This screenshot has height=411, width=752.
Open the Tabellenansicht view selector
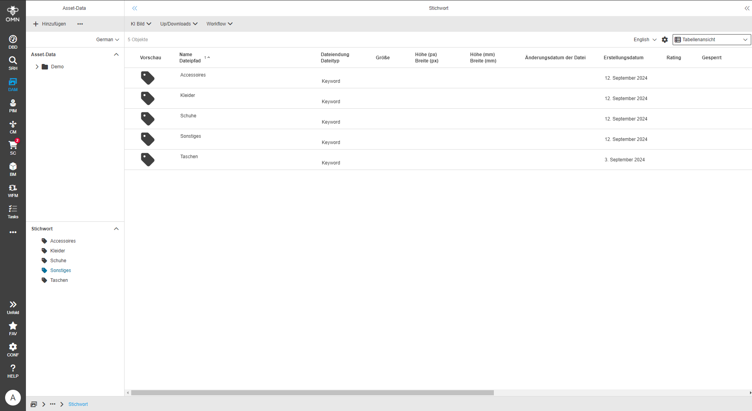(x=711, y=39)
